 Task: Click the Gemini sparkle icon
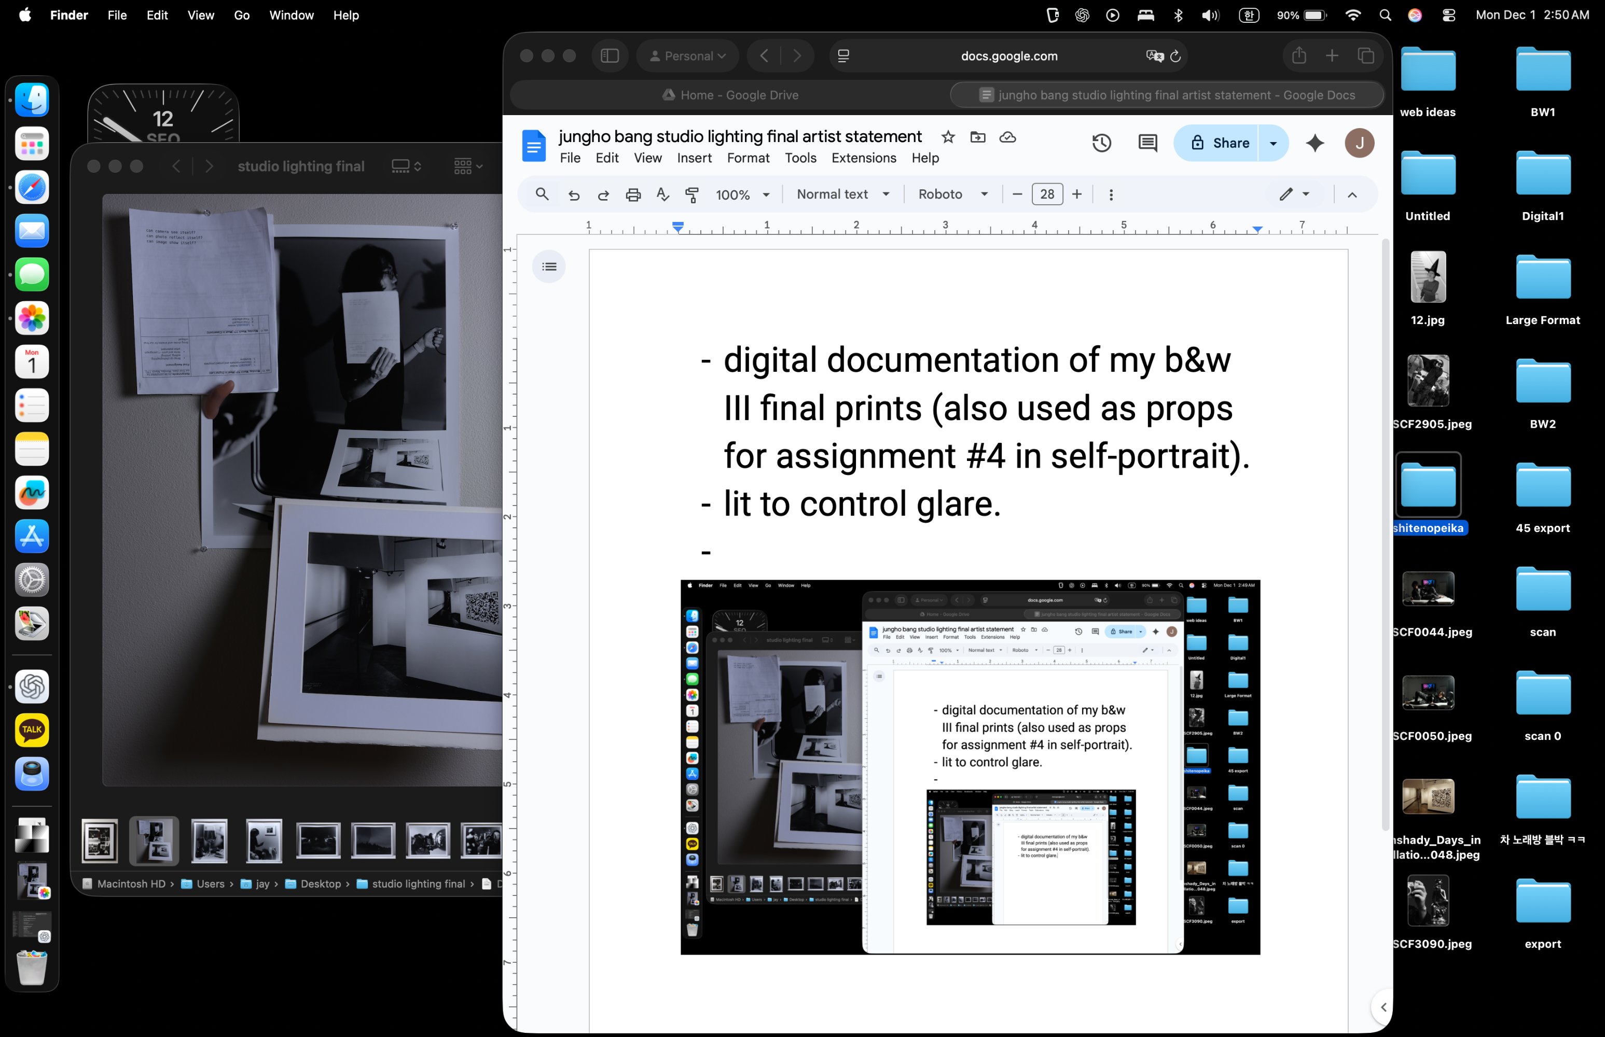click(x=1314, y=143)
